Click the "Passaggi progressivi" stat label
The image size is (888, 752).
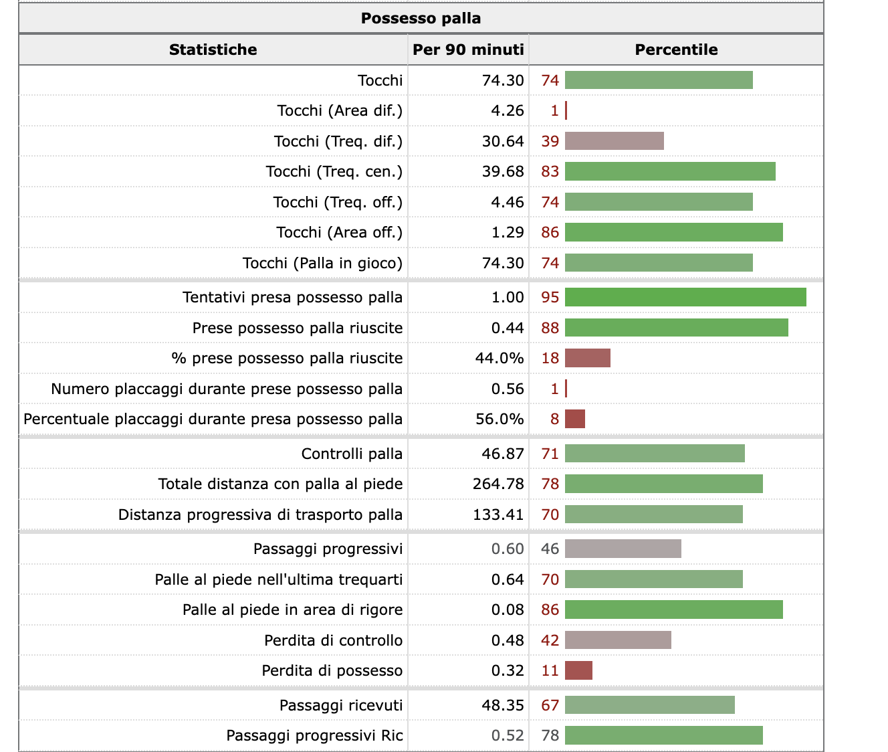[x=328, y=549]
